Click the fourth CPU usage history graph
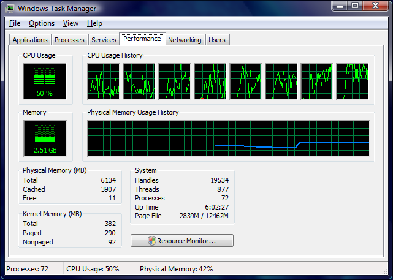 pos(210,81)
